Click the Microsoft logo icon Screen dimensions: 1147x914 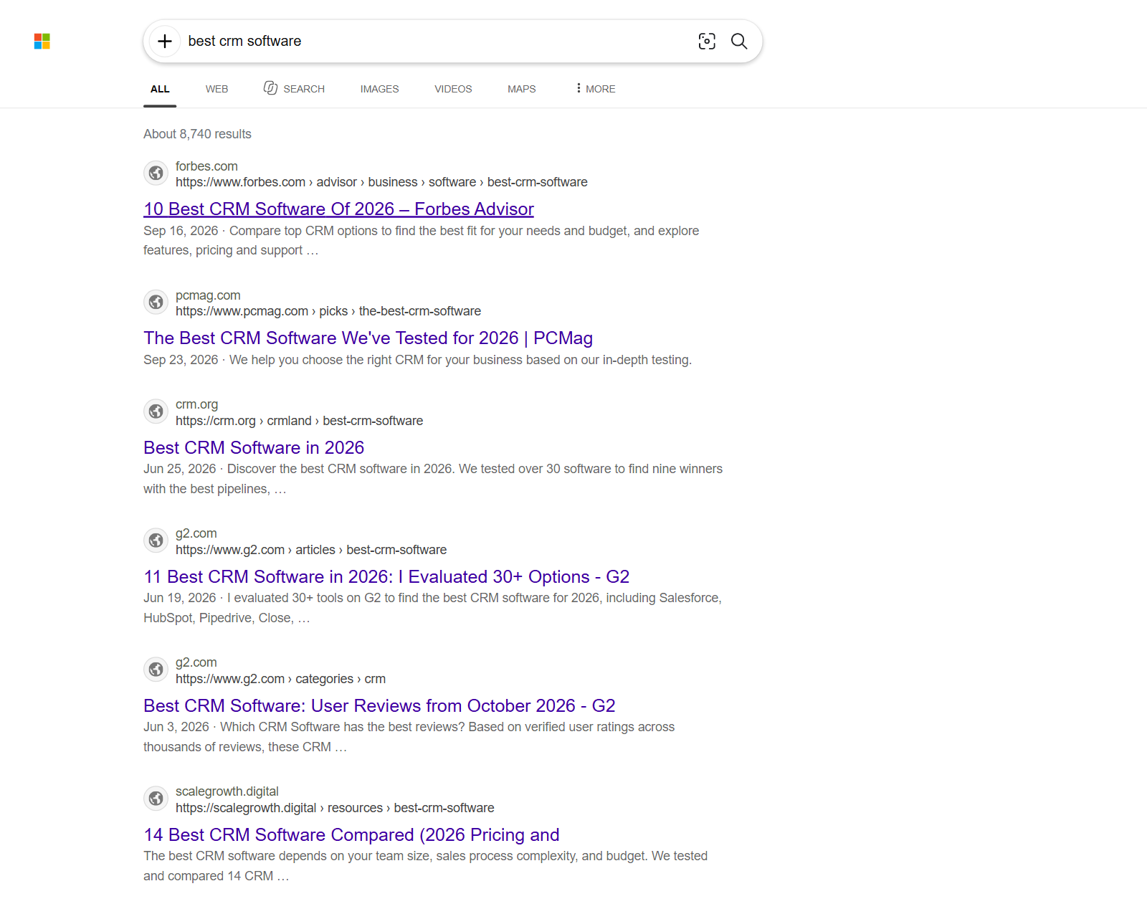pos(42,42)
